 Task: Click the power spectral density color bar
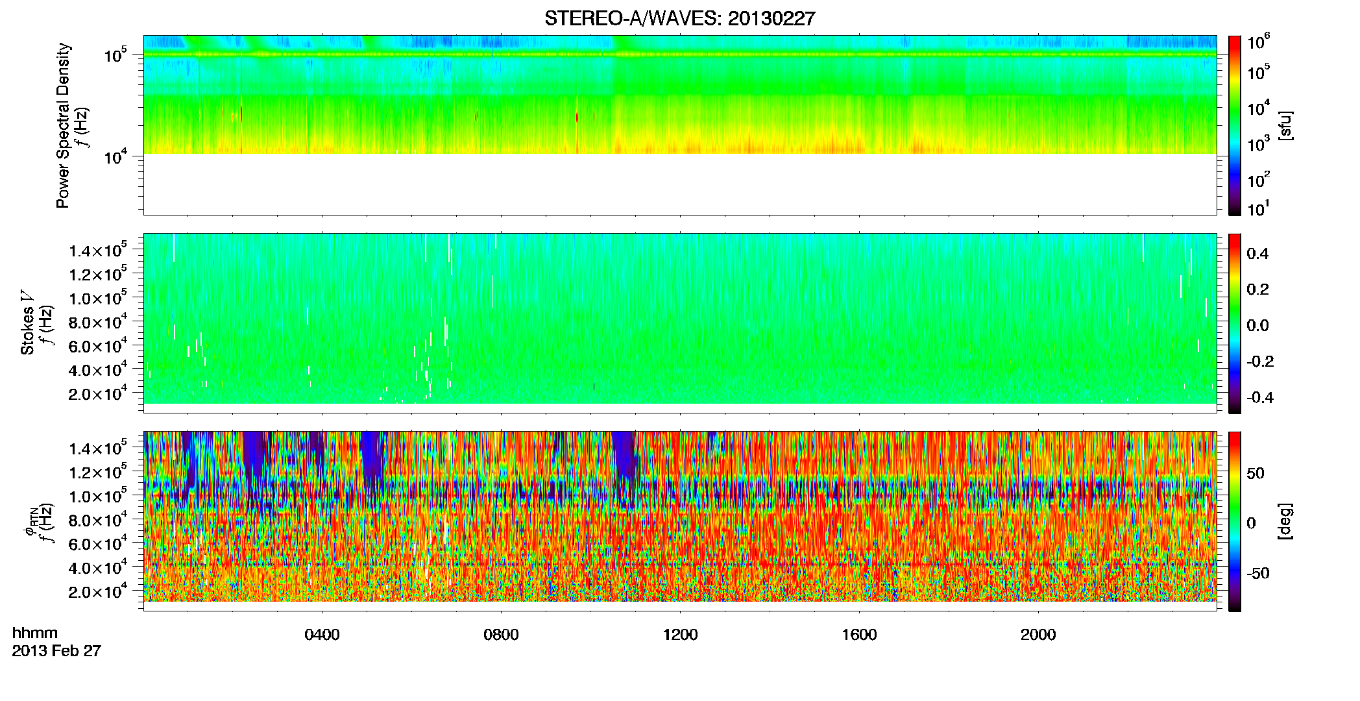tap(1234, 125)
